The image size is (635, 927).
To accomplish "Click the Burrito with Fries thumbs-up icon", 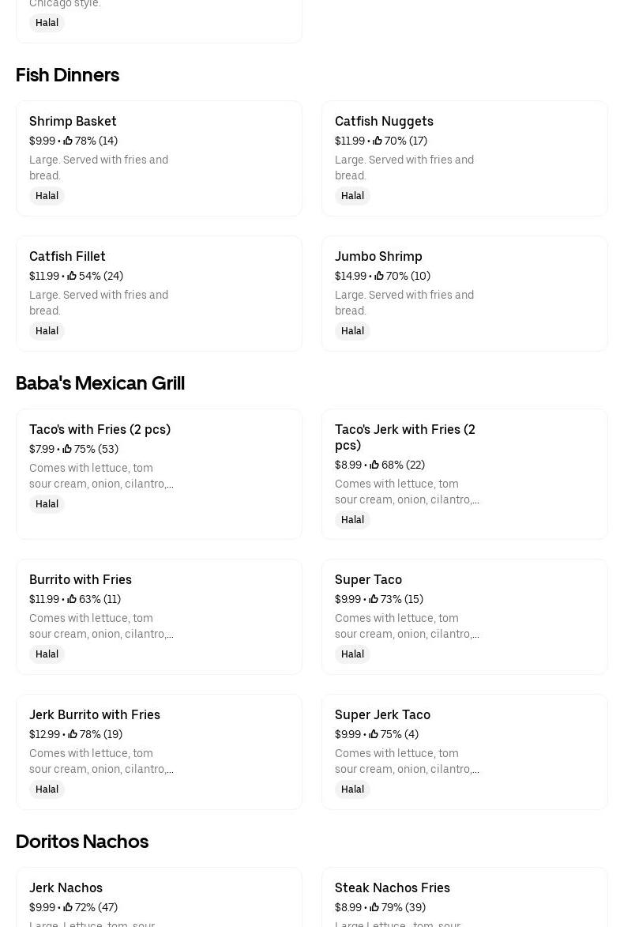I will point(72,599).
